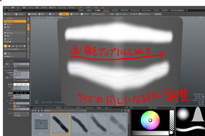
Task: Toggle the フォールオフを使用 checkbox
Action: (15, 81)
